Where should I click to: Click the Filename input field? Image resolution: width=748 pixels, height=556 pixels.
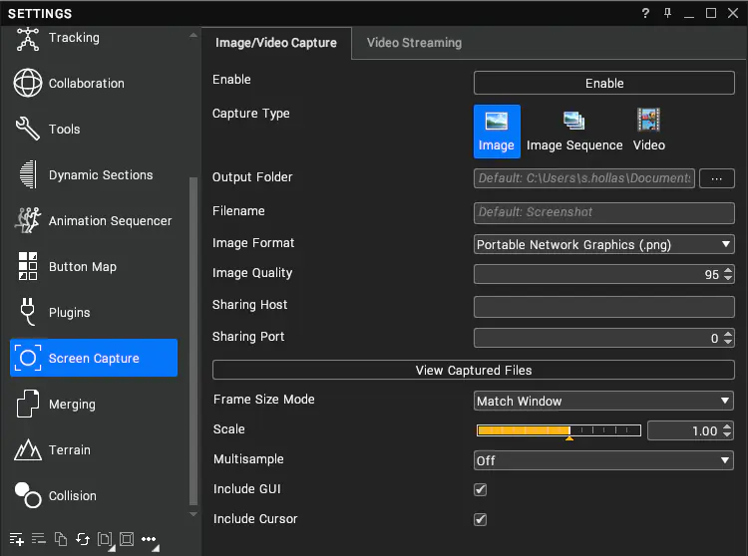pos(604,212)
